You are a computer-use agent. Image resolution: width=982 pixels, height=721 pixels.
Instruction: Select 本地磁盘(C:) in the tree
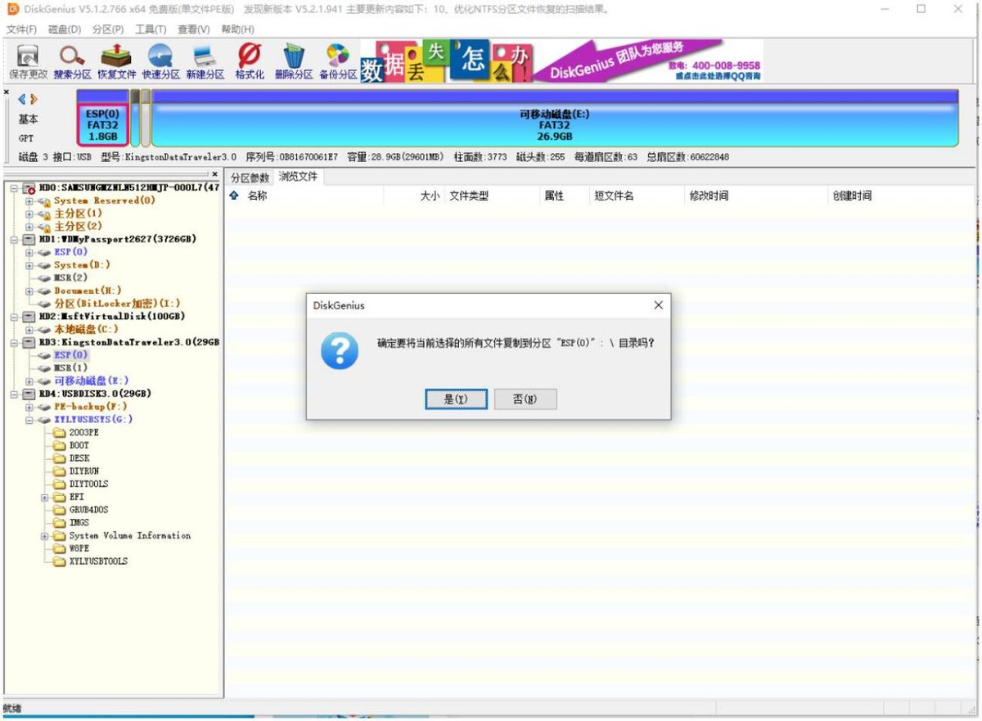click(x=86, y=329)
